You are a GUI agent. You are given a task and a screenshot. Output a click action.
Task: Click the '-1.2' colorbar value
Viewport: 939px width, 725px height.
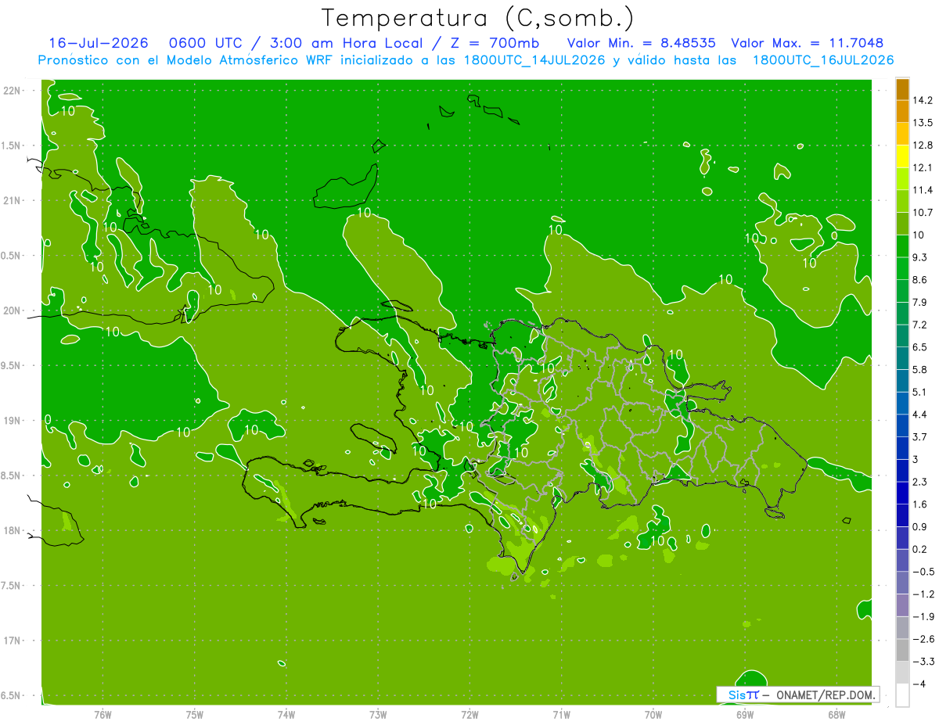pos(923,594)
